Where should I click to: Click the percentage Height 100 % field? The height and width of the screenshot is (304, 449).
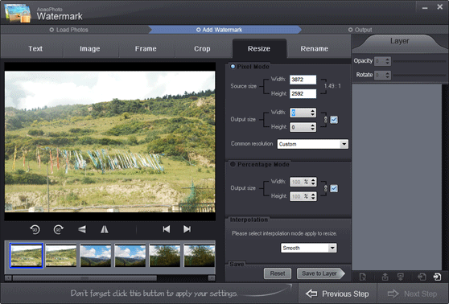point(300,196)
